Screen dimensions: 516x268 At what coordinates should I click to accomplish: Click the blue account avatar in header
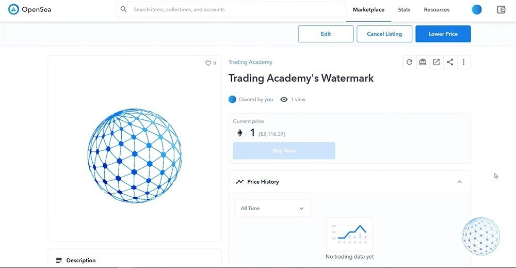[477, 9]
